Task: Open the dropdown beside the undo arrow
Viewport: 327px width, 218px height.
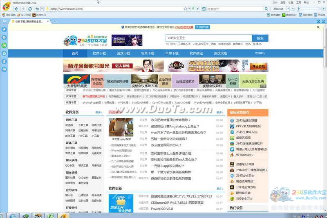Action: (42, 9)
